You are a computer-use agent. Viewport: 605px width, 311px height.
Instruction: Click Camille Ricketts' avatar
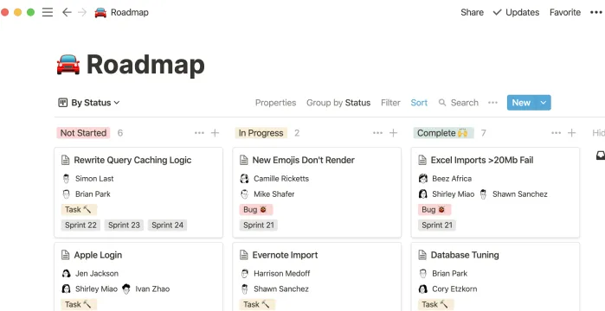point(244,179)
